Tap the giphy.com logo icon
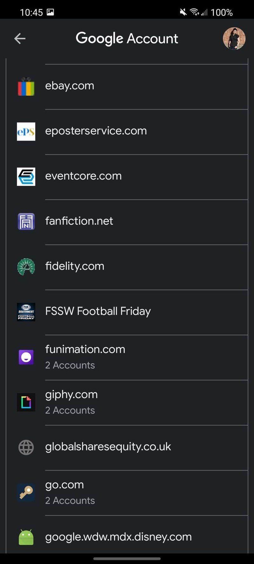Viewport: 254px width, 564px height. [x=26, y=402]
